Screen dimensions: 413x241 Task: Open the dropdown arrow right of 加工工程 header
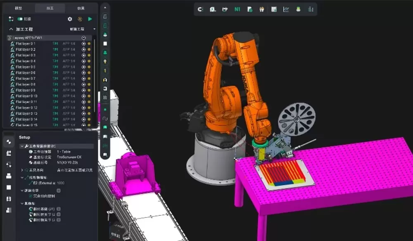pos(94,29)
